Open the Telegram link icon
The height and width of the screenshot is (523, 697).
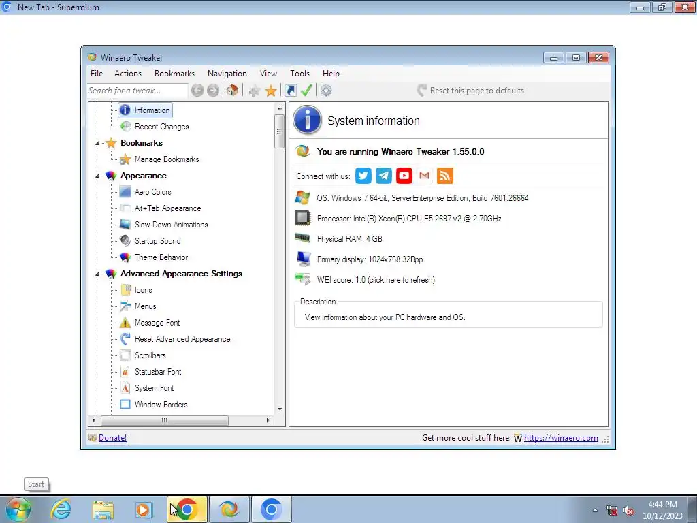click(x=384, y=176)
